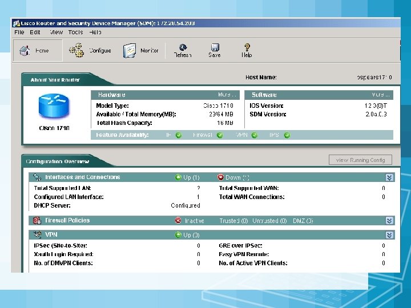
Task: Click the red Inactive firewall status icon
Action: pos(178,221)
